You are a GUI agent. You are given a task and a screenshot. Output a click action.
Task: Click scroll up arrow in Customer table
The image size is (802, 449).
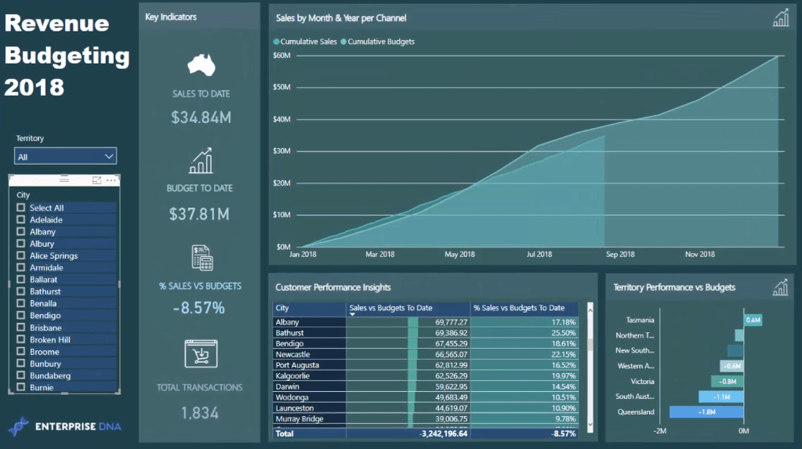click(590, 310)
